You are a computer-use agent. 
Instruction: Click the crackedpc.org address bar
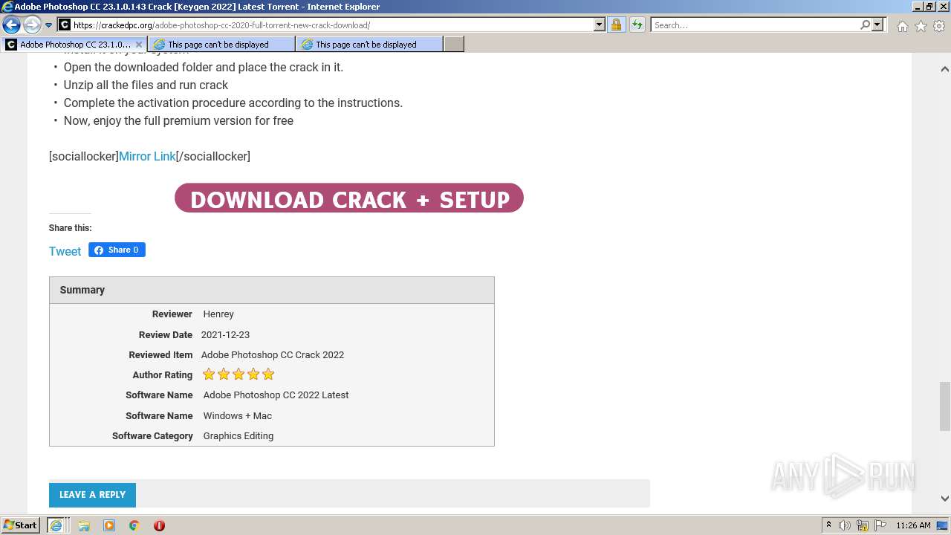coord(331,25)
